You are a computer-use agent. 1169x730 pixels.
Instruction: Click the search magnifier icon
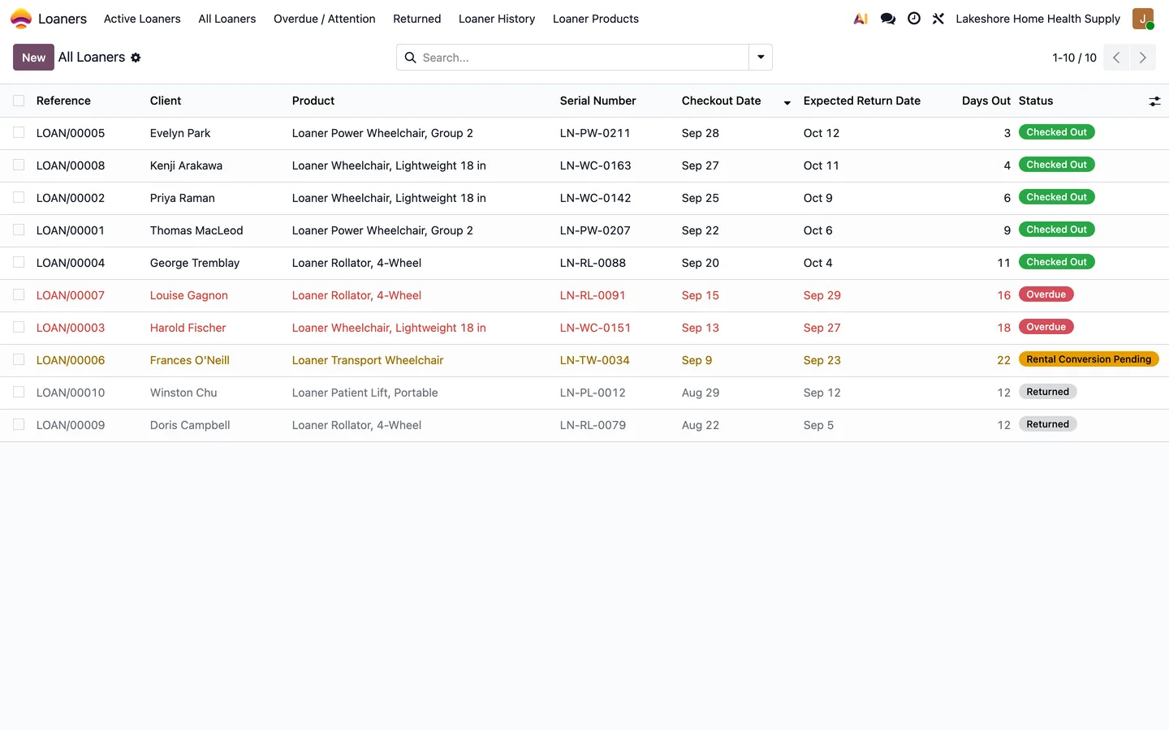410,58
